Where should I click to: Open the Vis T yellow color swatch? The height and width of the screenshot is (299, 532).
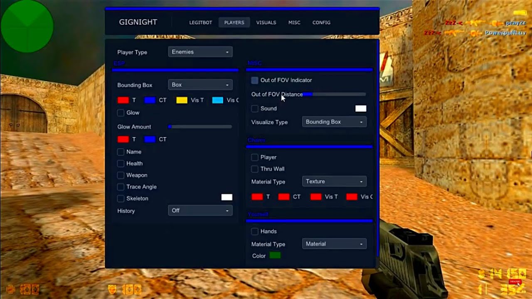pos(182,100)
